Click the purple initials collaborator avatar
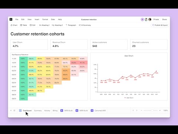The width and height of the screenshot is (178, 134). 142,19
